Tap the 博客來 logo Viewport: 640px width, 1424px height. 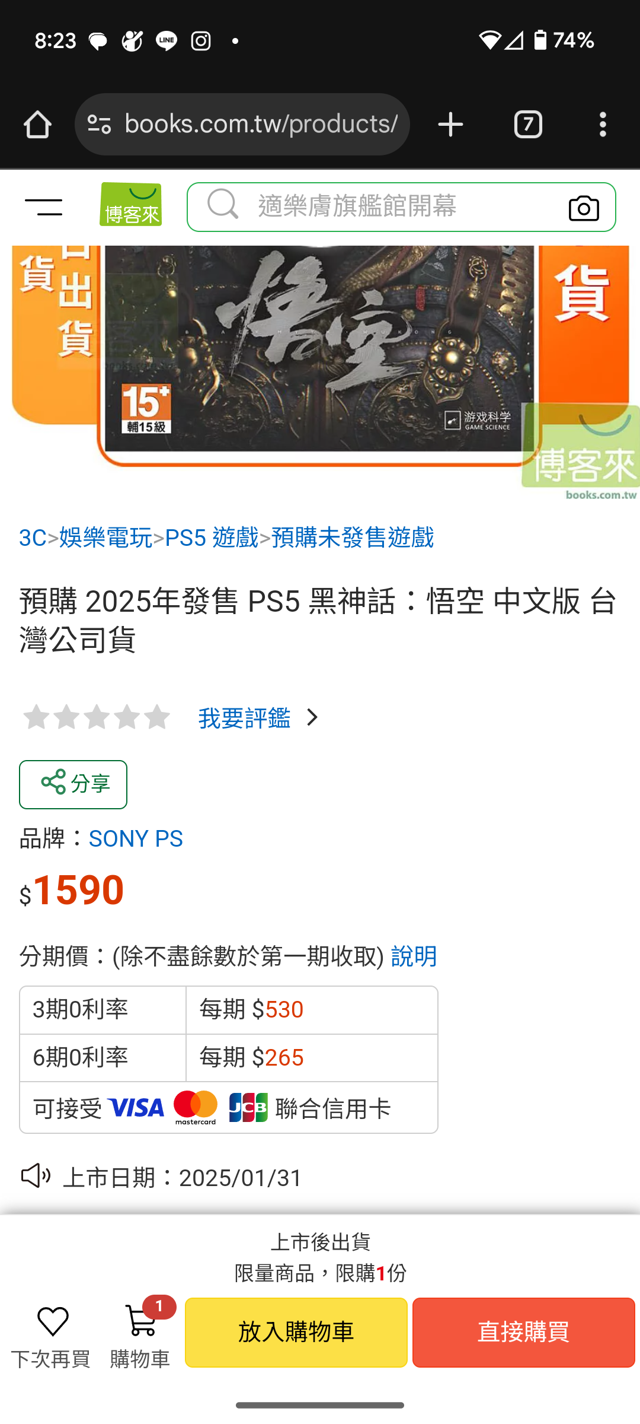pyautogui.click(x=131, y=205)
